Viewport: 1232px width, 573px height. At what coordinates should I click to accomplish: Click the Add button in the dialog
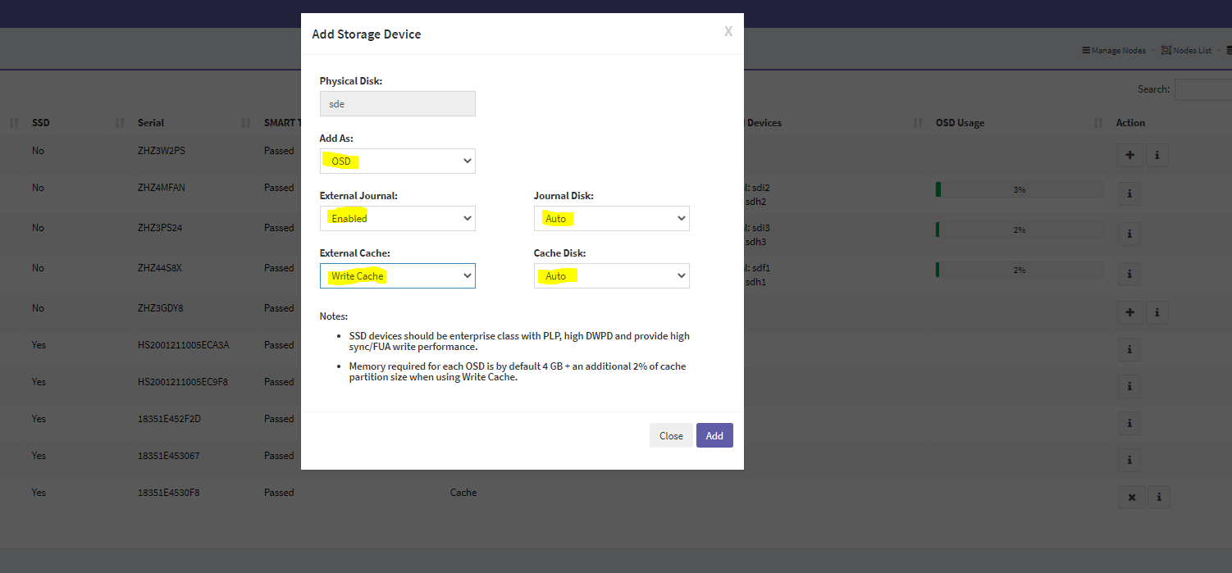pyautogui.click(x=714, y=435)
